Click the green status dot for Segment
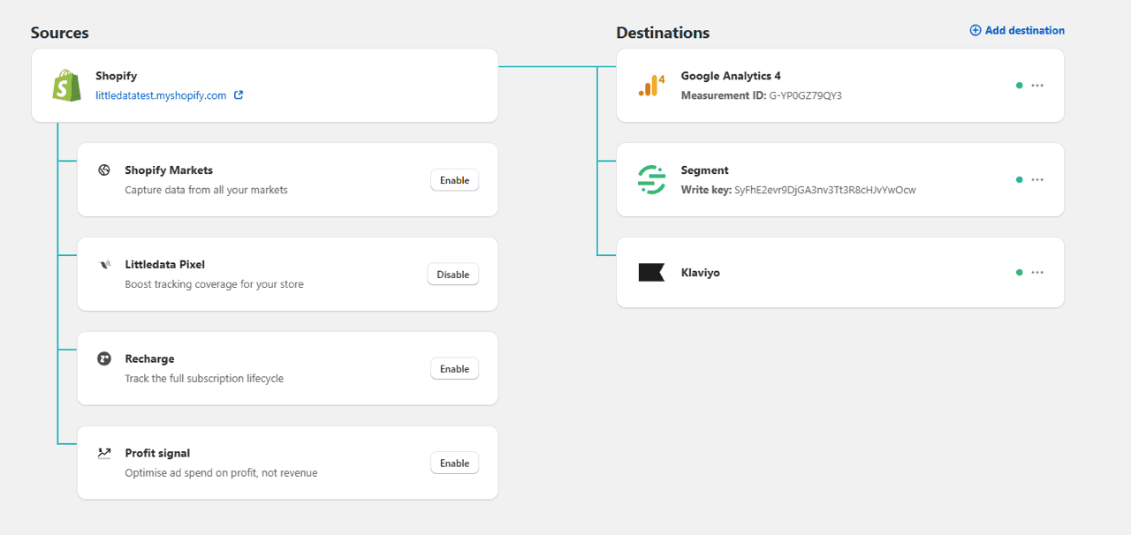1131x535 pixels. click(1019, 179)
